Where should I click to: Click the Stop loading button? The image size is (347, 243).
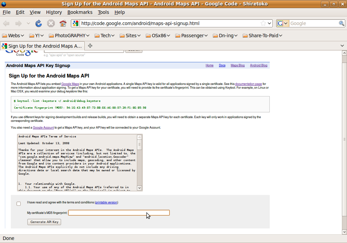point(51,23)
